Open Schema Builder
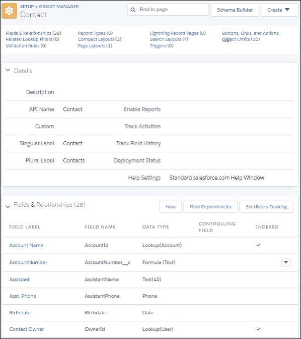Viewport: 301px width, 339px height. tap(235, 10)
